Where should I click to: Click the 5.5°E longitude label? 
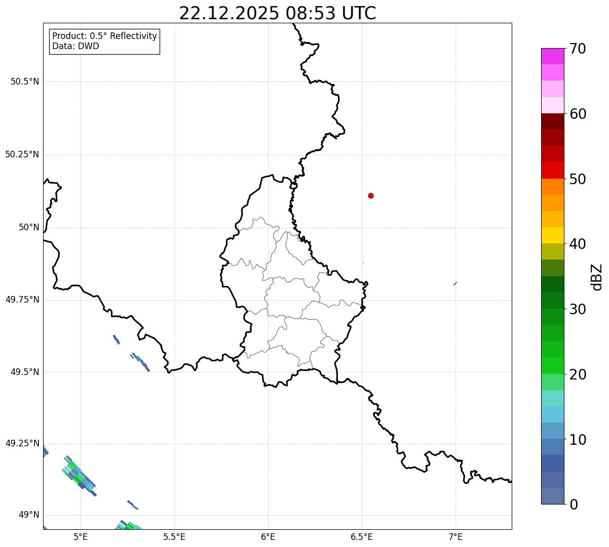(x=174, y=536)
